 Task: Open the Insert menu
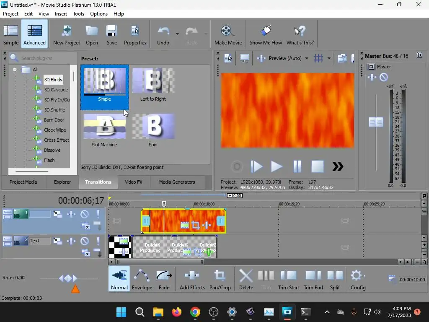(x=61, y=14)
